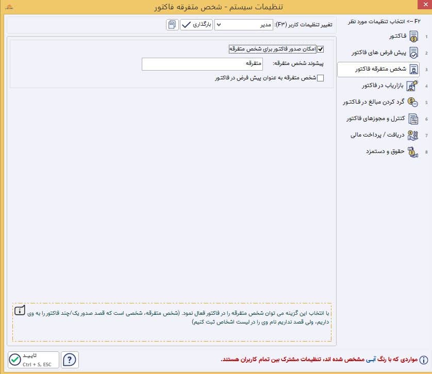432x374 pixels.
Task: Click the حقوق و دستمزد money bag icon
Action: click(x=413, y=152)
